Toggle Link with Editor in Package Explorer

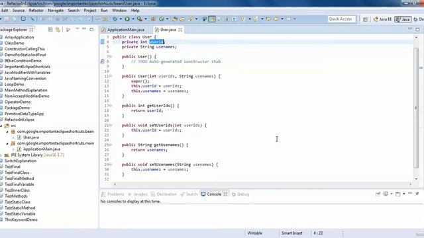[x=58, y=29]
